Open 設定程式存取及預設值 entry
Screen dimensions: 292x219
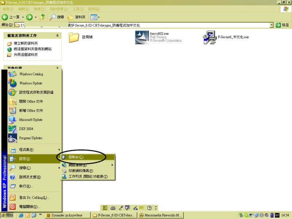click(x=34, y=92)
